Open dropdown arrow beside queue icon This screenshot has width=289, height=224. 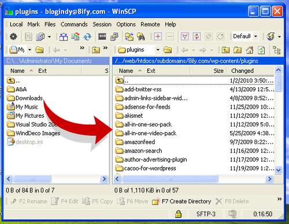[49, 36]
